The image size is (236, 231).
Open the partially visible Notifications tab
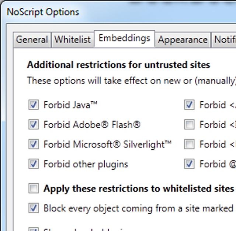click(225, 40)
